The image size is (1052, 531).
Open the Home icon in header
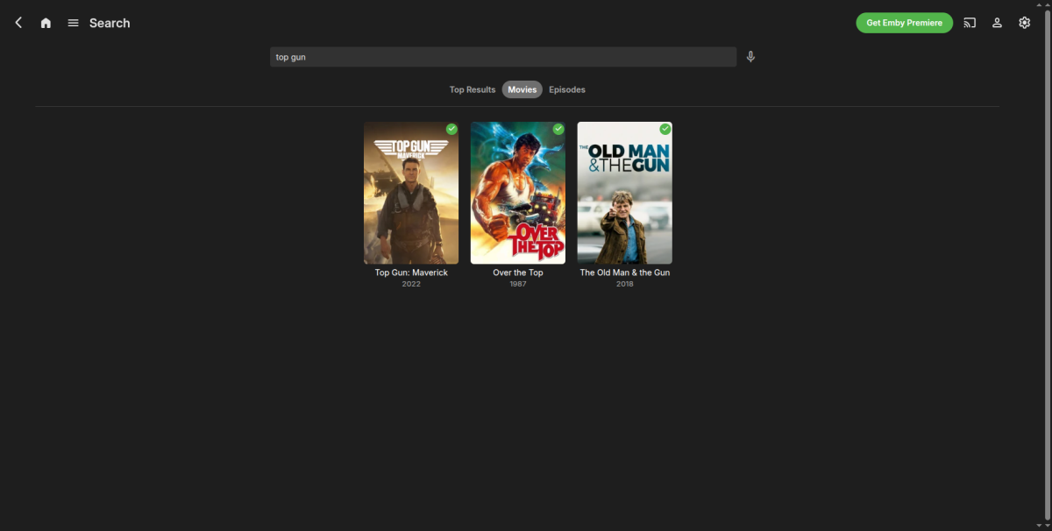pos(46,23)
